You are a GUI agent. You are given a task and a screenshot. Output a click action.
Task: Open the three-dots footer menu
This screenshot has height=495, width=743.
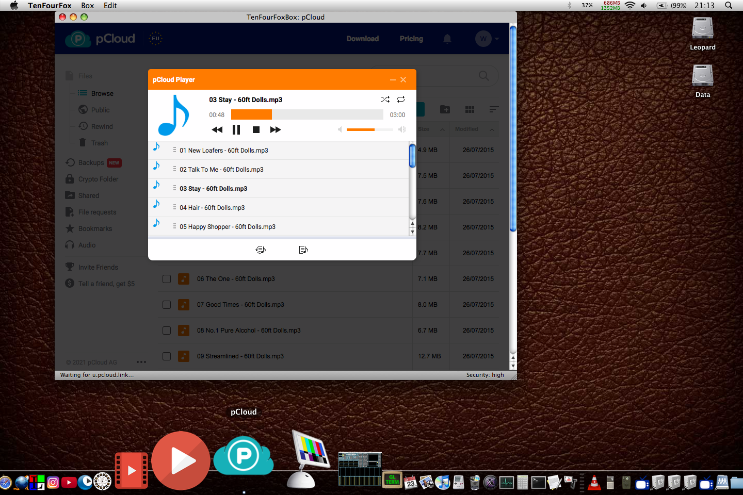[141, 362]
